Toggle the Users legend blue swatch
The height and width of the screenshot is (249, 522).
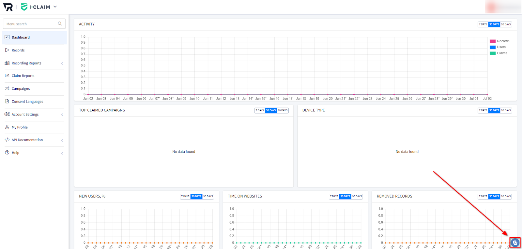click(x=493, y=47)
